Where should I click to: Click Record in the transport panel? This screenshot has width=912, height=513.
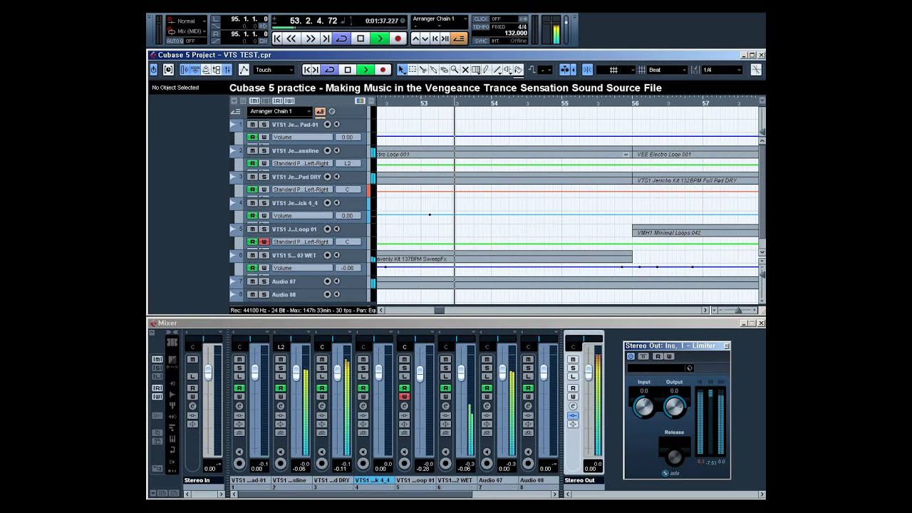(x=398, y=38)
